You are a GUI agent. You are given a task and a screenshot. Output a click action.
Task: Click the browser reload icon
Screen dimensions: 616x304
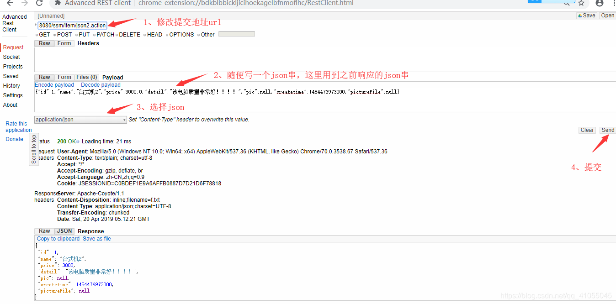pyautogui.click(x=39, y=3)
